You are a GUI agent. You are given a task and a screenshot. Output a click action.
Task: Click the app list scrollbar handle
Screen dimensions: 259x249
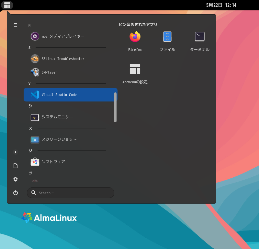115,107
